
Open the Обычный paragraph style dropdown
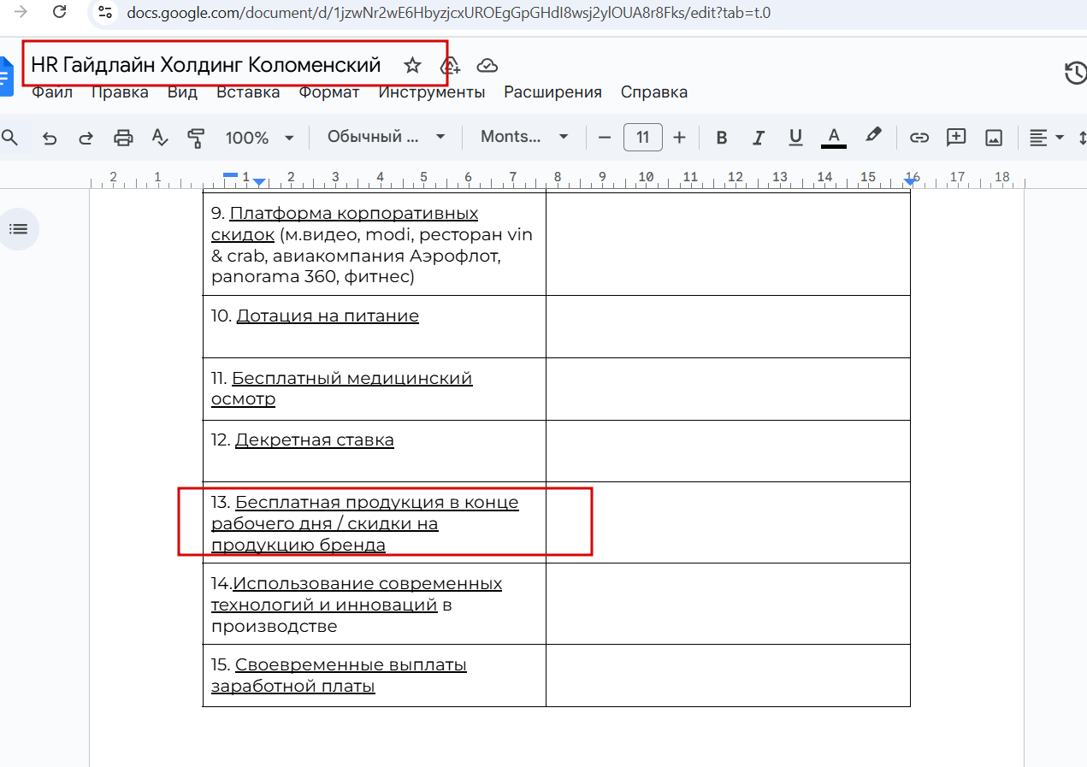pos(387,137)
